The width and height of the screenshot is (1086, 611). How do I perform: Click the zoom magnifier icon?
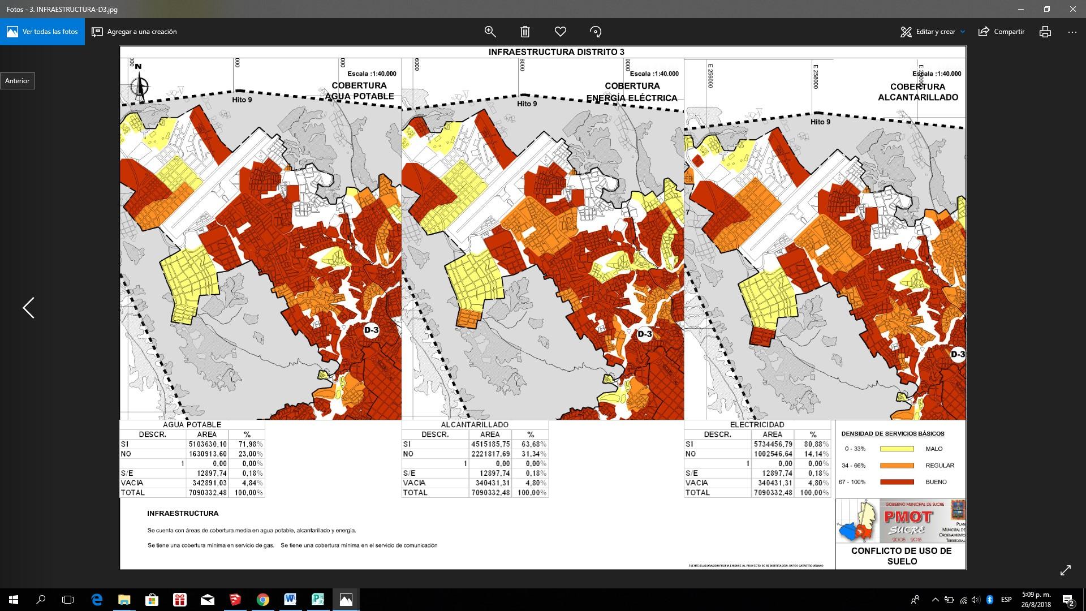490,32
